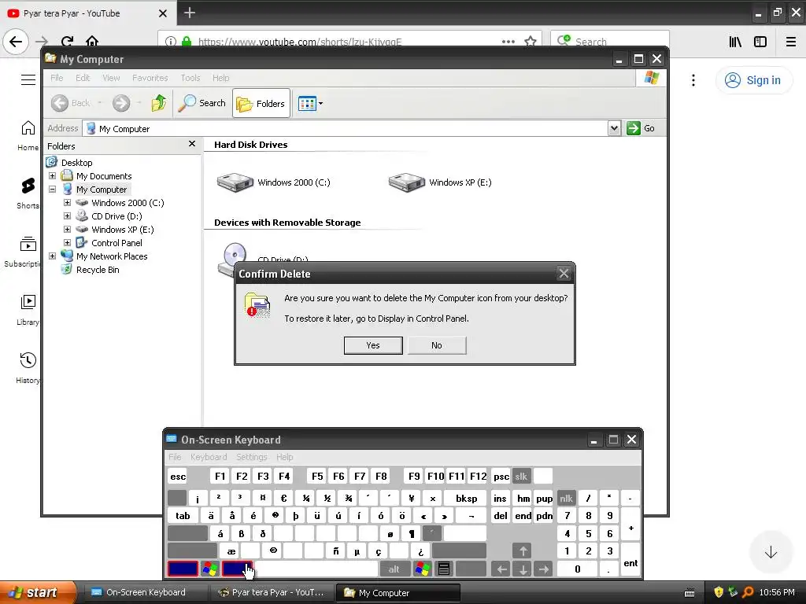Viewport: 806px width, 604px height.
Task: Click the Up folder icon
Action: point(159,103)
